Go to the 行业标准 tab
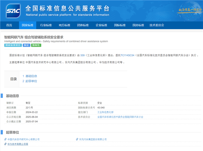The image size is (203, 151). click(46, 25)
